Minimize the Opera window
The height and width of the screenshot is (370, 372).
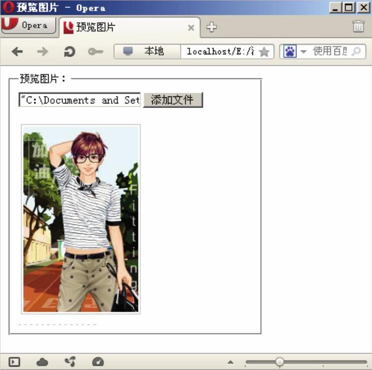tap(335, 8)
